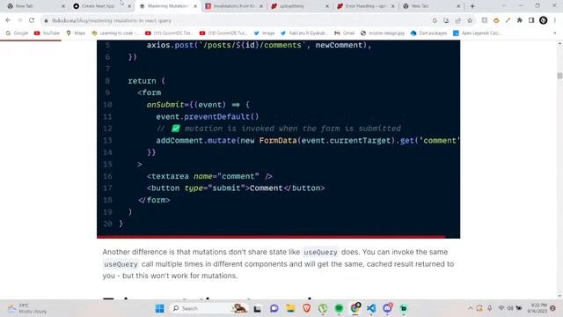Open the profile avatar menu

pos(544,20)
